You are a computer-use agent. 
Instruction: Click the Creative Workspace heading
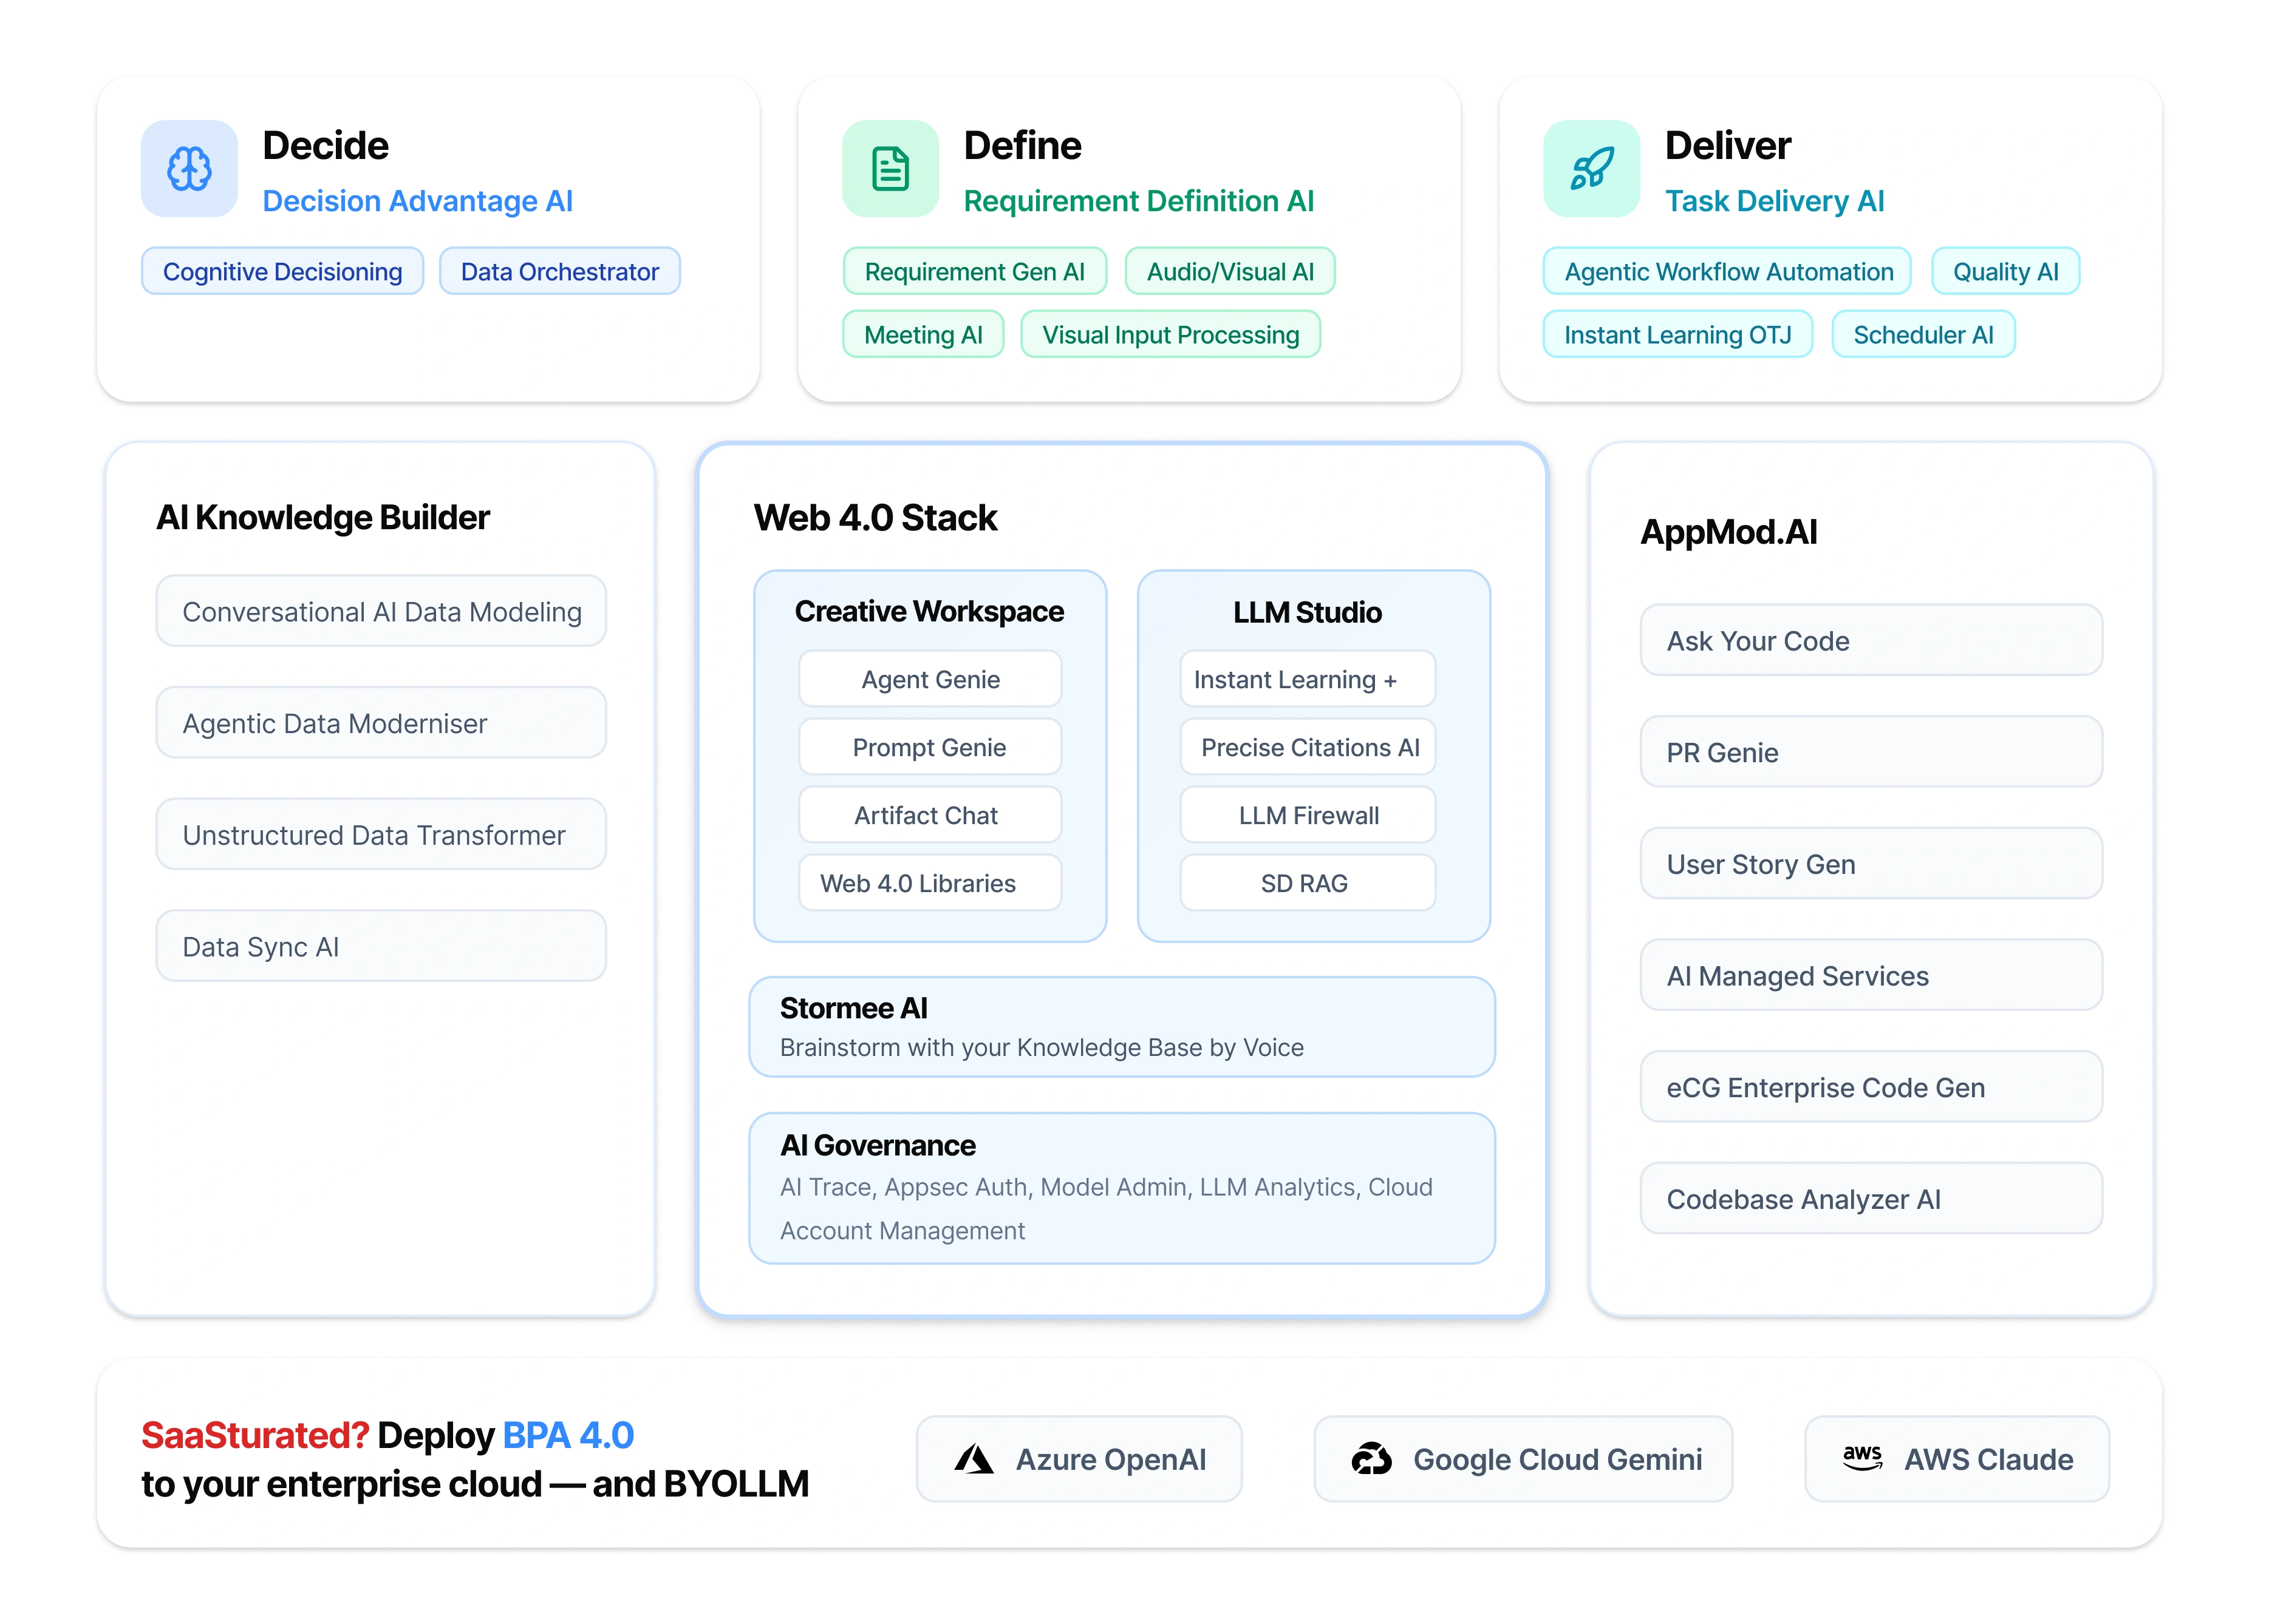tap(929, 611)
